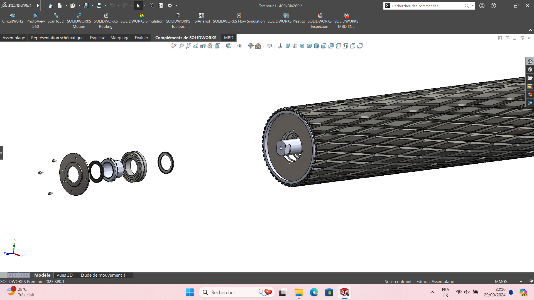Viewport: 534px width, 300px height.
Task: Click the Display Style cube icon
Action: 229,46
